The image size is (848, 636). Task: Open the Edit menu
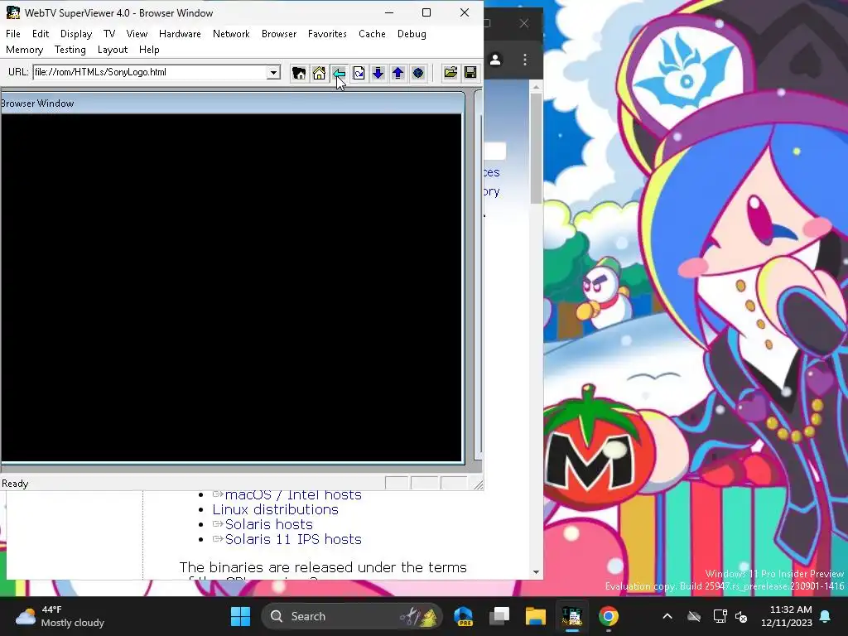pyautogui.click(x=41, y=33)
